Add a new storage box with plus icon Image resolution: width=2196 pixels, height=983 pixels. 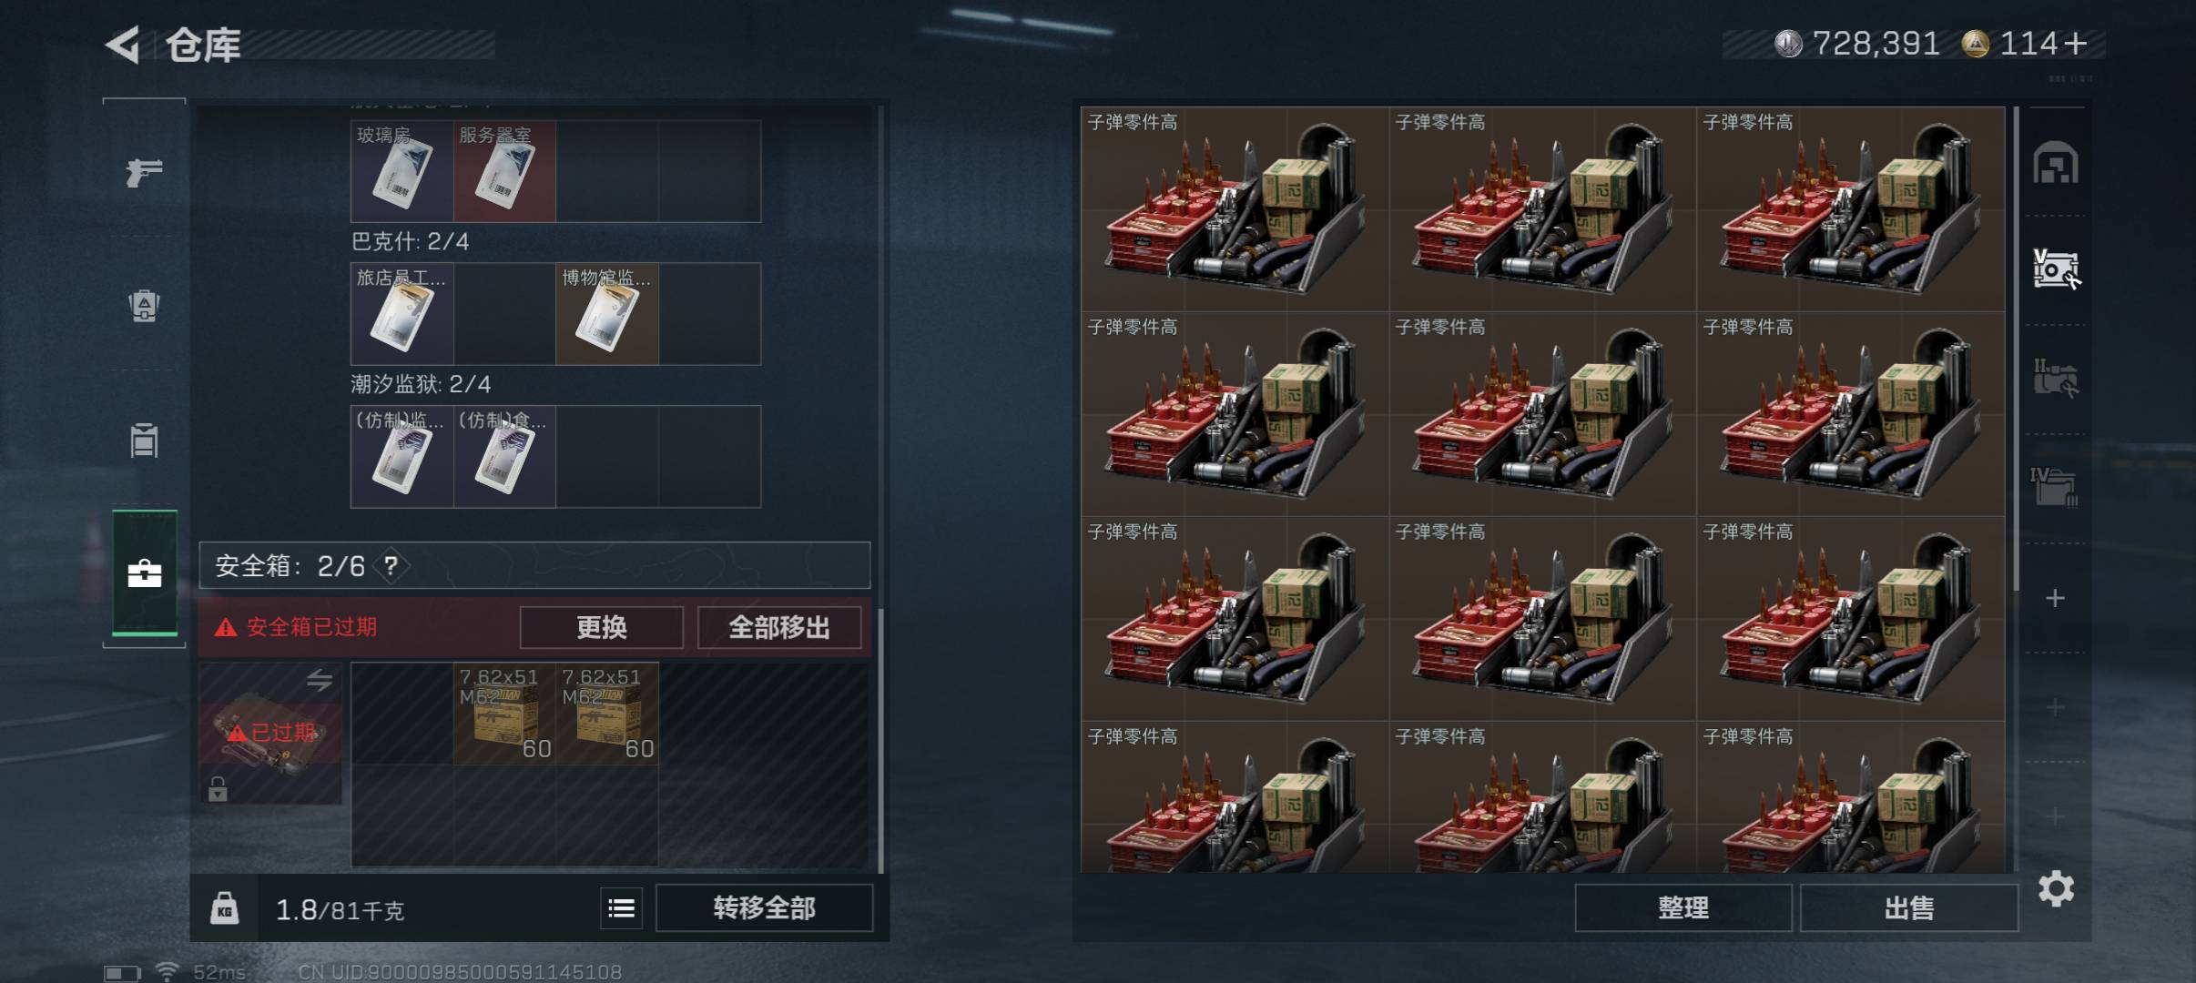click(x=2055, y=598)
